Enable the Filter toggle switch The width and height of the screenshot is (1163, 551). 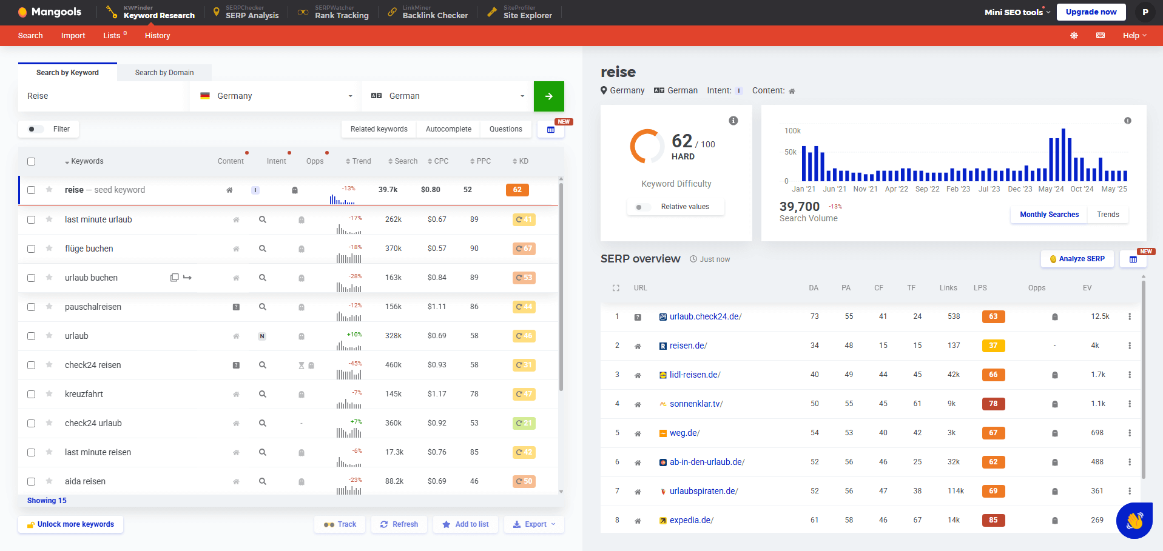(x=35, y=129)
